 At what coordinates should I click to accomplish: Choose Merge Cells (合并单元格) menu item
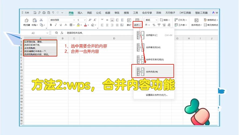point(154,48)
